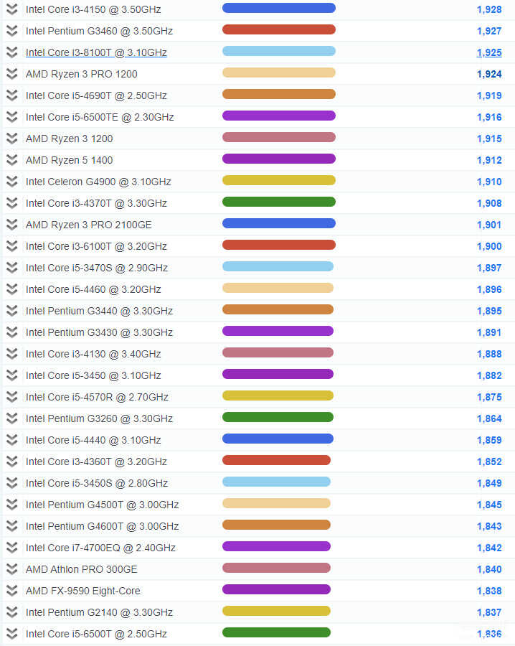
Task: Click the 1,838 score for FX-9590
Action: (x=489, y=591)
